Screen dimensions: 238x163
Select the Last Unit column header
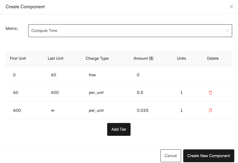pos(56,58)
